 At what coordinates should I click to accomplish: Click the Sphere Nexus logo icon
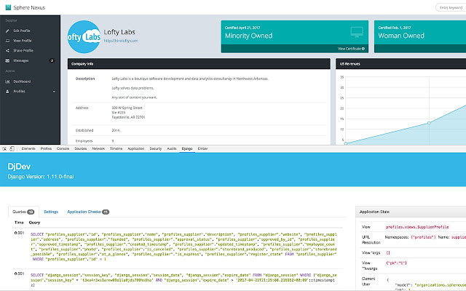pyautogui.click(x=8, y=7)
